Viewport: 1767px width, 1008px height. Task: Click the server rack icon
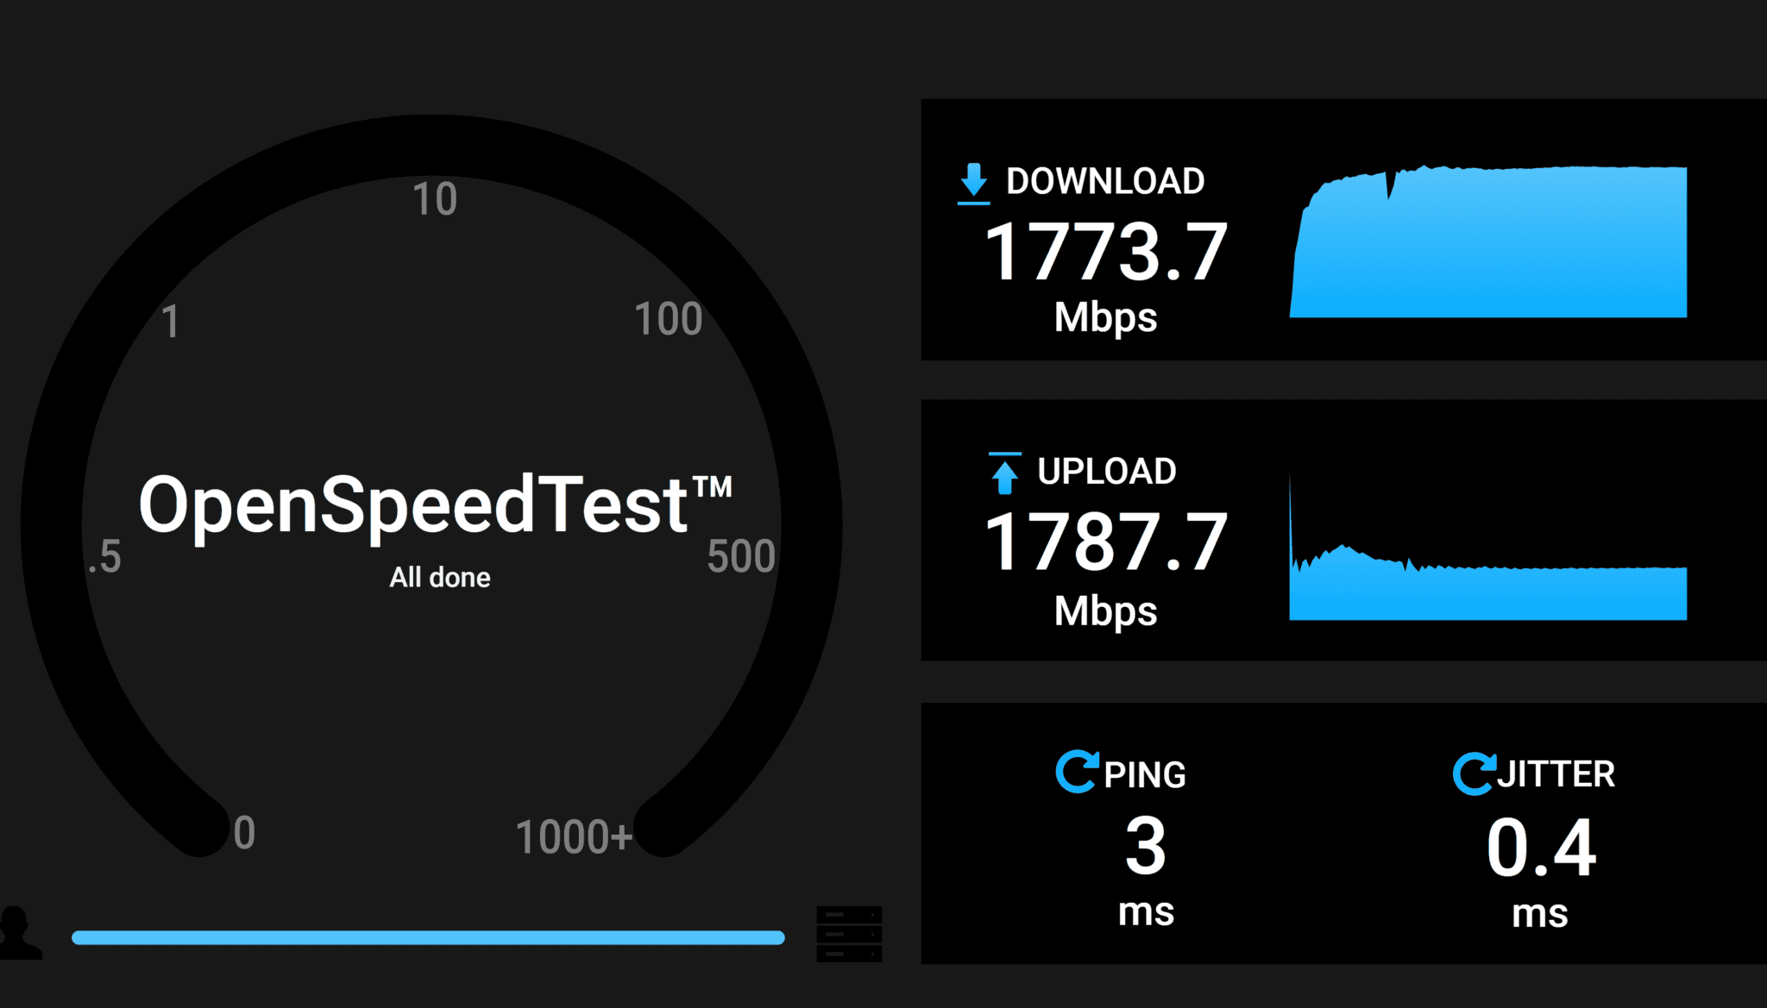(849, 934)
